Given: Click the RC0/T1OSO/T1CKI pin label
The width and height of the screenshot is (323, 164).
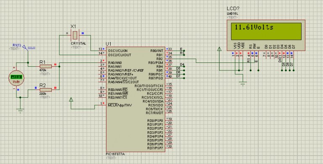Looking at the screenshot, I should tap(149, 86).
